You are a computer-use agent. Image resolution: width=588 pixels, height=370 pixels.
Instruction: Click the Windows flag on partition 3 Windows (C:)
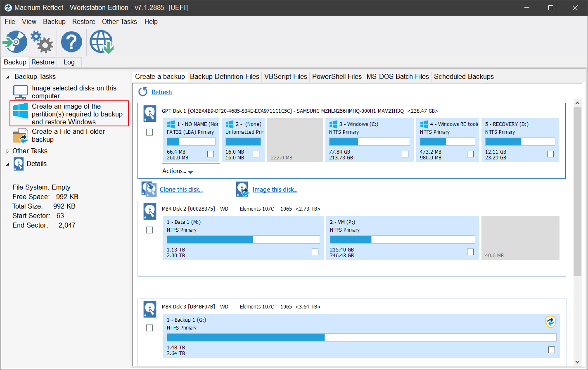pos(333,124)
